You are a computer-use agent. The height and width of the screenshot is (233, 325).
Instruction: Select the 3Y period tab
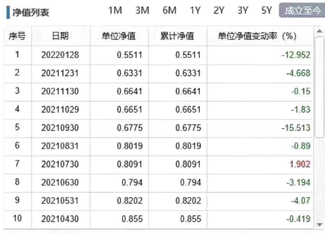click(x=243, y=11)
